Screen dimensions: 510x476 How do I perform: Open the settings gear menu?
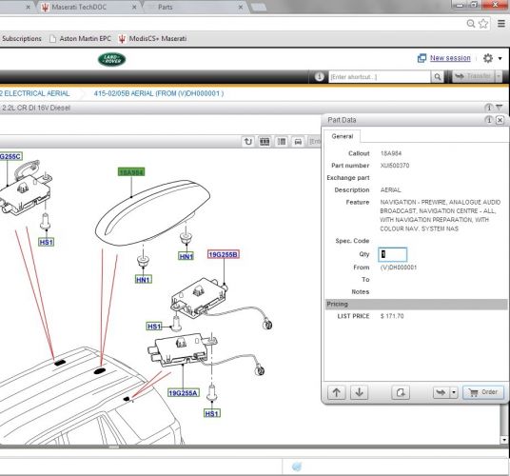tap(487, 58)
